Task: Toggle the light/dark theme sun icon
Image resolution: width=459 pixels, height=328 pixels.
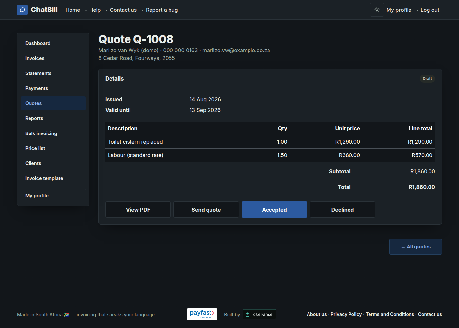Action: [377, 10]
